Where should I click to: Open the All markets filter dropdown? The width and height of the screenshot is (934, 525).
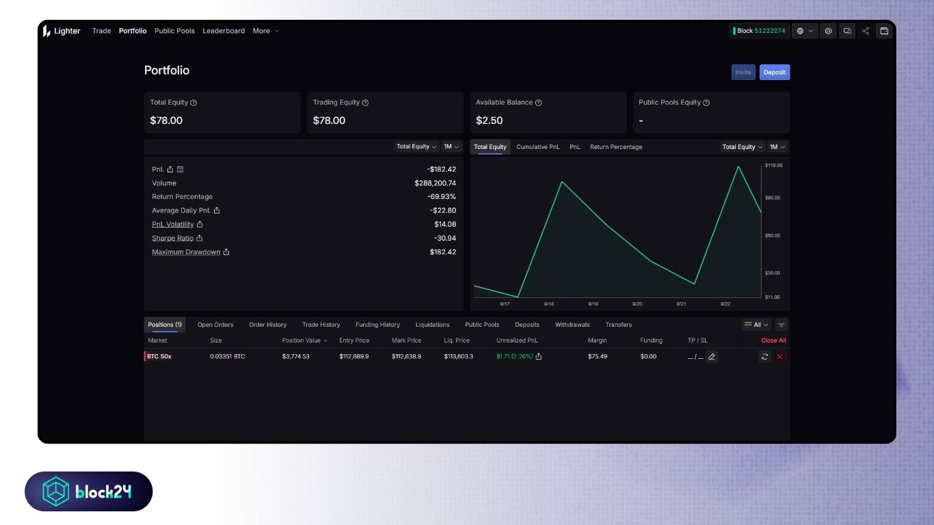click(x=756, y=325)
